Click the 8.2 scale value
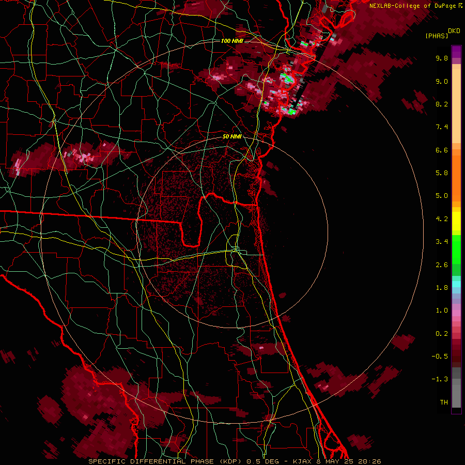The height and width of the screenshot is (465, 465). pyautogui.click(x=442, y=104)
